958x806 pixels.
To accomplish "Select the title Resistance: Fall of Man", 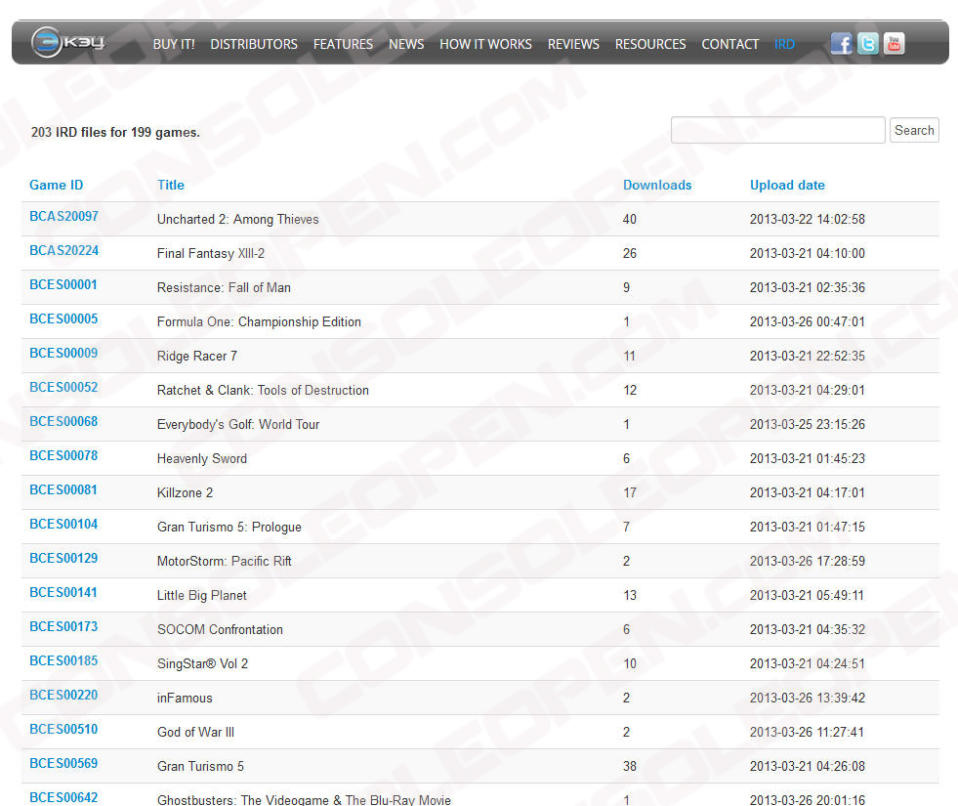I will point(224,288).
